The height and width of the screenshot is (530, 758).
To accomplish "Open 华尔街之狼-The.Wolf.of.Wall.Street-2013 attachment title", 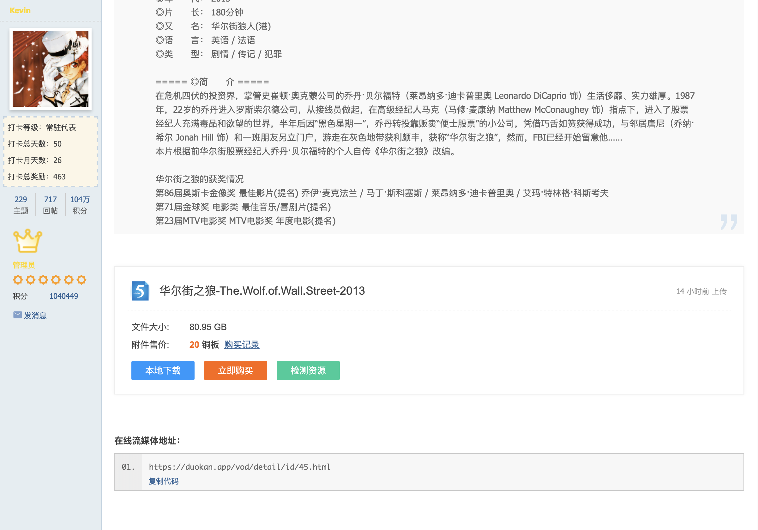I will pyautogui.click(x=262, y=291).
